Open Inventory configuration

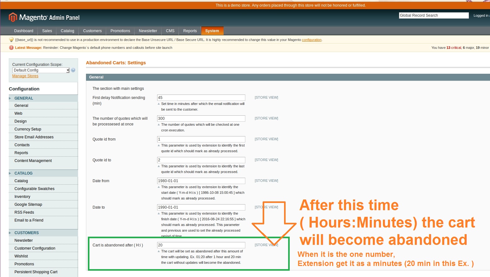pyautogui.click(x=22, y=197)
